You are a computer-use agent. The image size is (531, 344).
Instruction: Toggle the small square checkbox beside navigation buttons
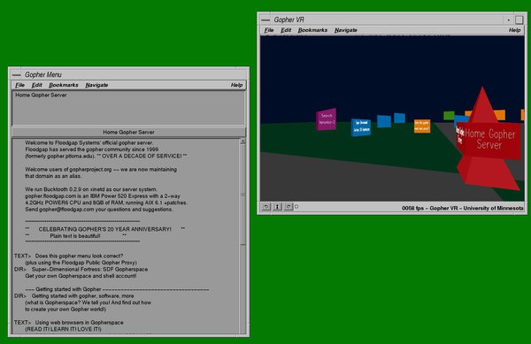[x=296, y=206]
